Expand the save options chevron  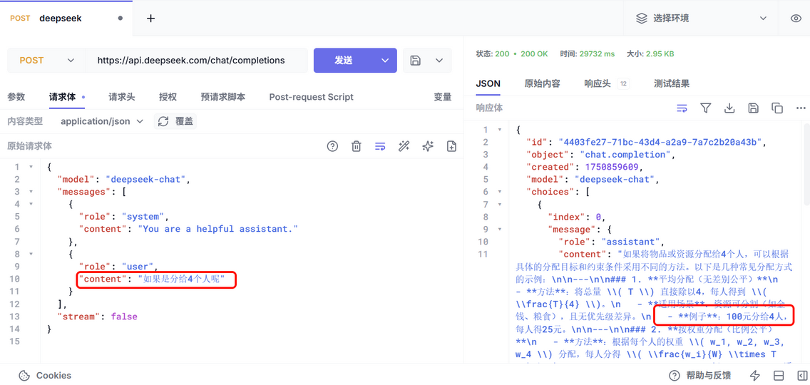(439, 61)
